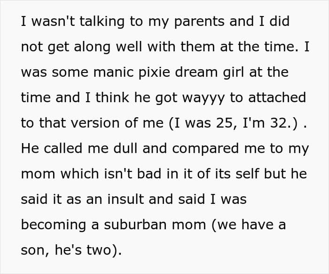This screenshot has width=329, height=274.
Task: Click the word 'think' in fourth line
Action: (x=112, y=97)
